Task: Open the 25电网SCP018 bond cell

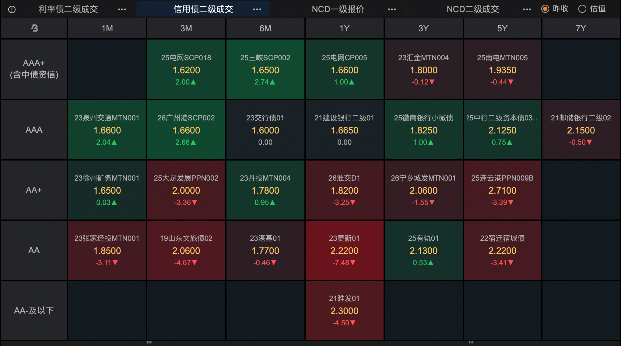Action: coord(186,70)
